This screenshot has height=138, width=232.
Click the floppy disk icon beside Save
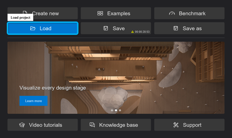(x=106, y=28)
